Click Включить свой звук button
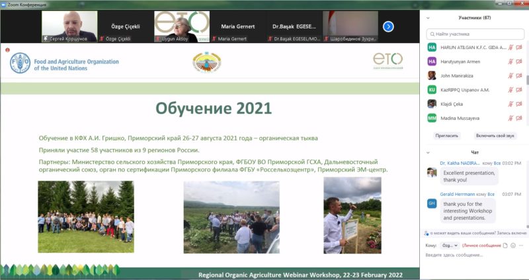The width and height of the screenshot is (529, 280). (495, 136)
